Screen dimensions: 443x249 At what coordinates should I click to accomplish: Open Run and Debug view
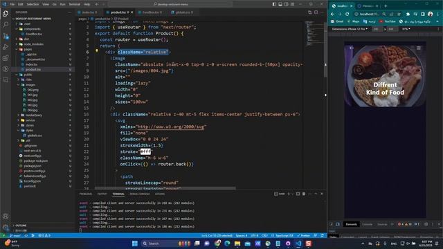click(x=6, y=47)
